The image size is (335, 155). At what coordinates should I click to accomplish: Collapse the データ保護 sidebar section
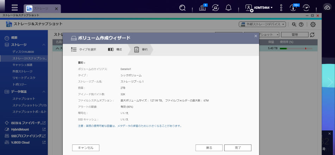pyautogui.click(x=44, y=92)
